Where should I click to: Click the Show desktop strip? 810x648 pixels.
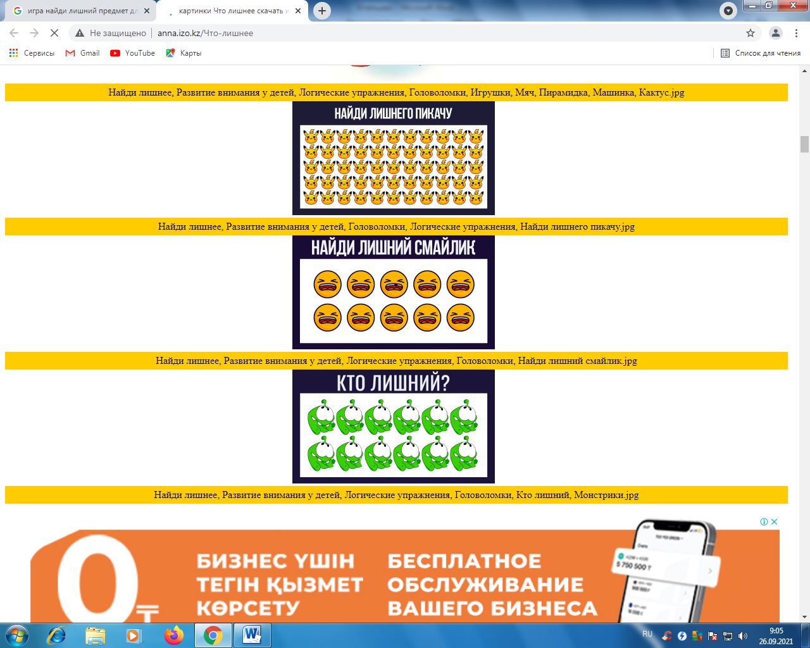tap(805, 636)
